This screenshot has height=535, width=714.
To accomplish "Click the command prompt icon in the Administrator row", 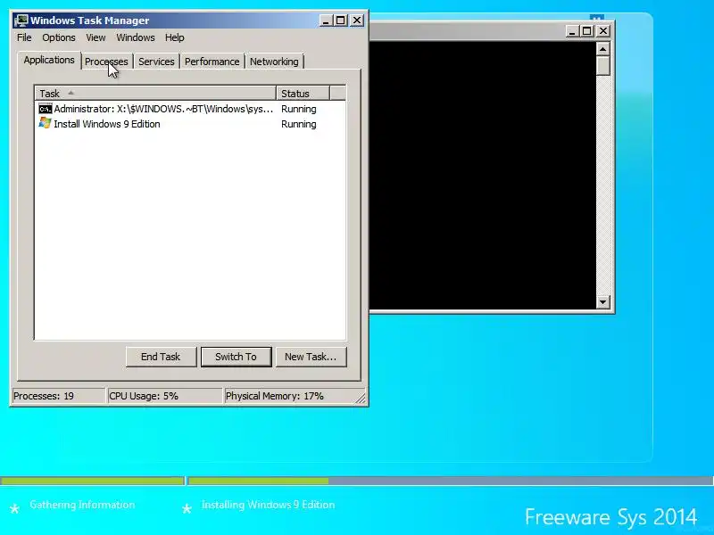I will 46,109.
